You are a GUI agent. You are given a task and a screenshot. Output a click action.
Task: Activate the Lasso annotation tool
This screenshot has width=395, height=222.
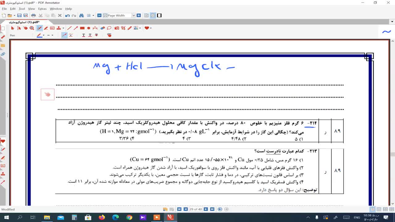[109, 28]
